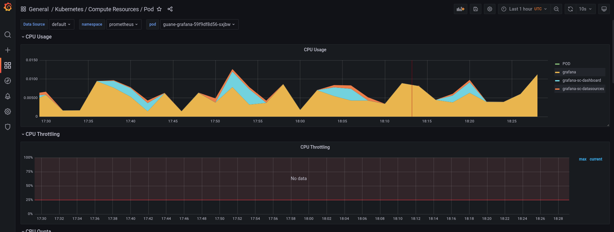Click the grafana-sc-datasources orange legend color swatch
The width and height of the screenshot is (614, 232).
click(x=557, y=89)
